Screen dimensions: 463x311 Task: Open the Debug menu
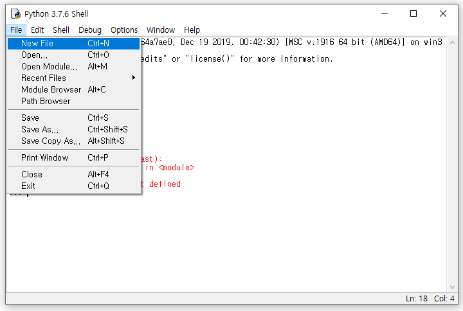pos(90,30)
